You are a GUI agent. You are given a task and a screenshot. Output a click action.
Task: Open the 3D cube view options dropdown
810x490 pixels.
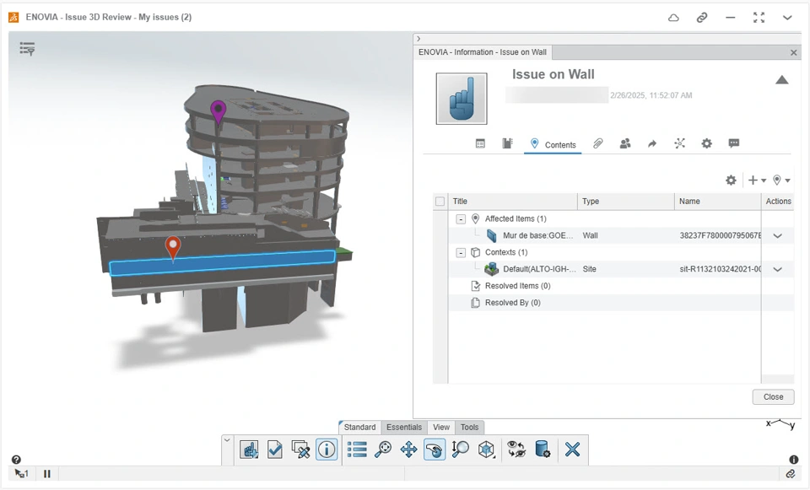486,450
